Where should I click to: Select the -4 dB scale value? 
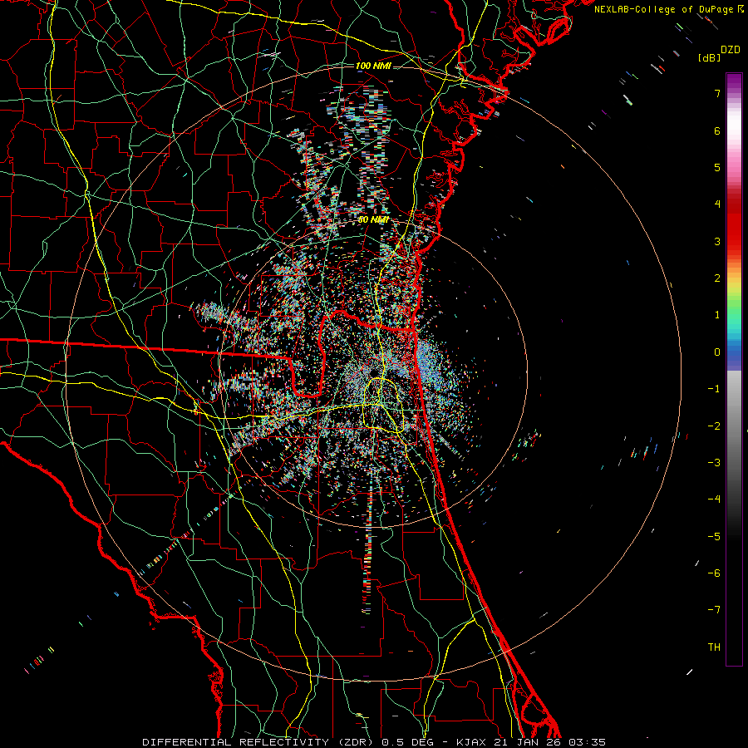(714, 499)
